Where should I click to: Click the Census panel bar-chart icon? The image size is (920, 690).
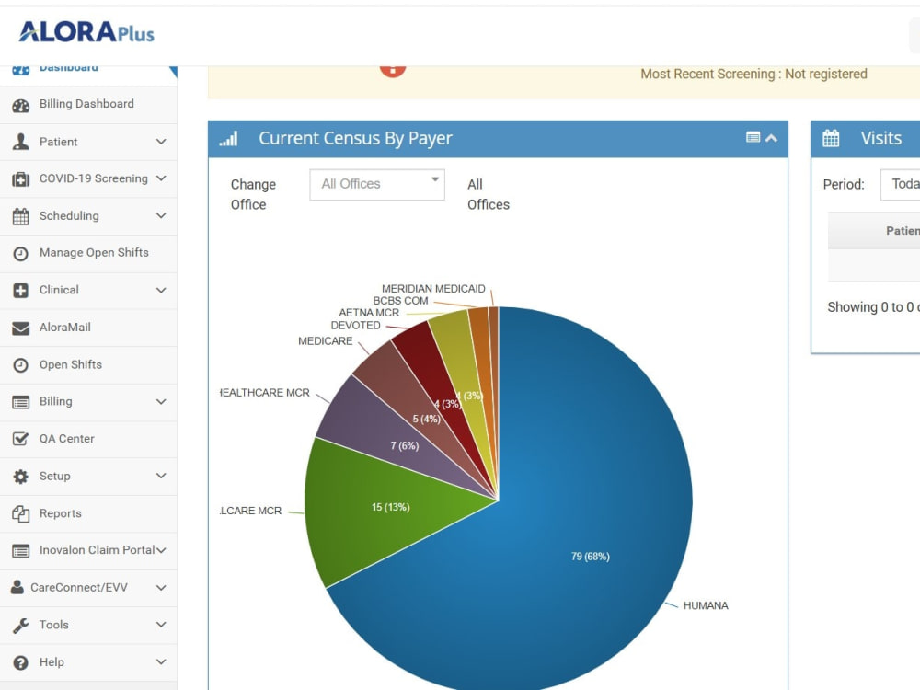click(x=228, y=139)
